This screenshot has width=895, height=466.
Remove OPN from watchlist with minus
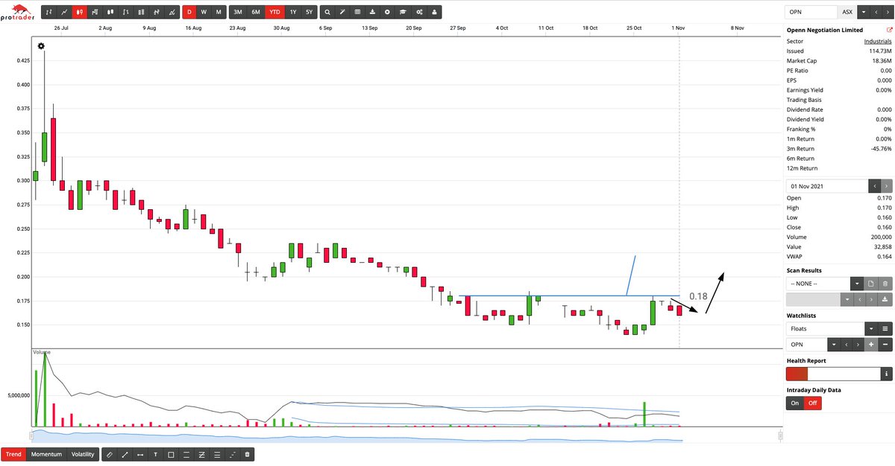[885, 345]
